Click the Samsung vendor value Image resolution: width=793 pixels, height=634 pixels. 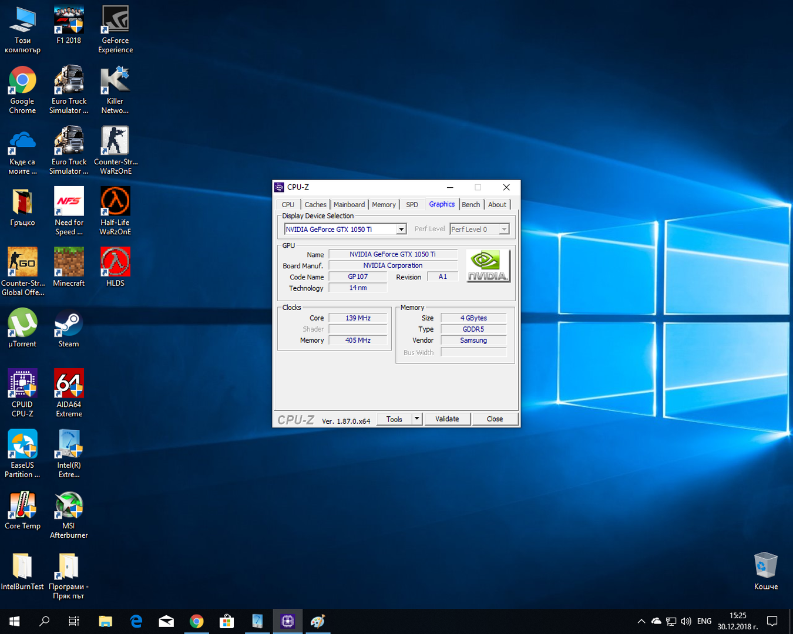coord(473,340)
